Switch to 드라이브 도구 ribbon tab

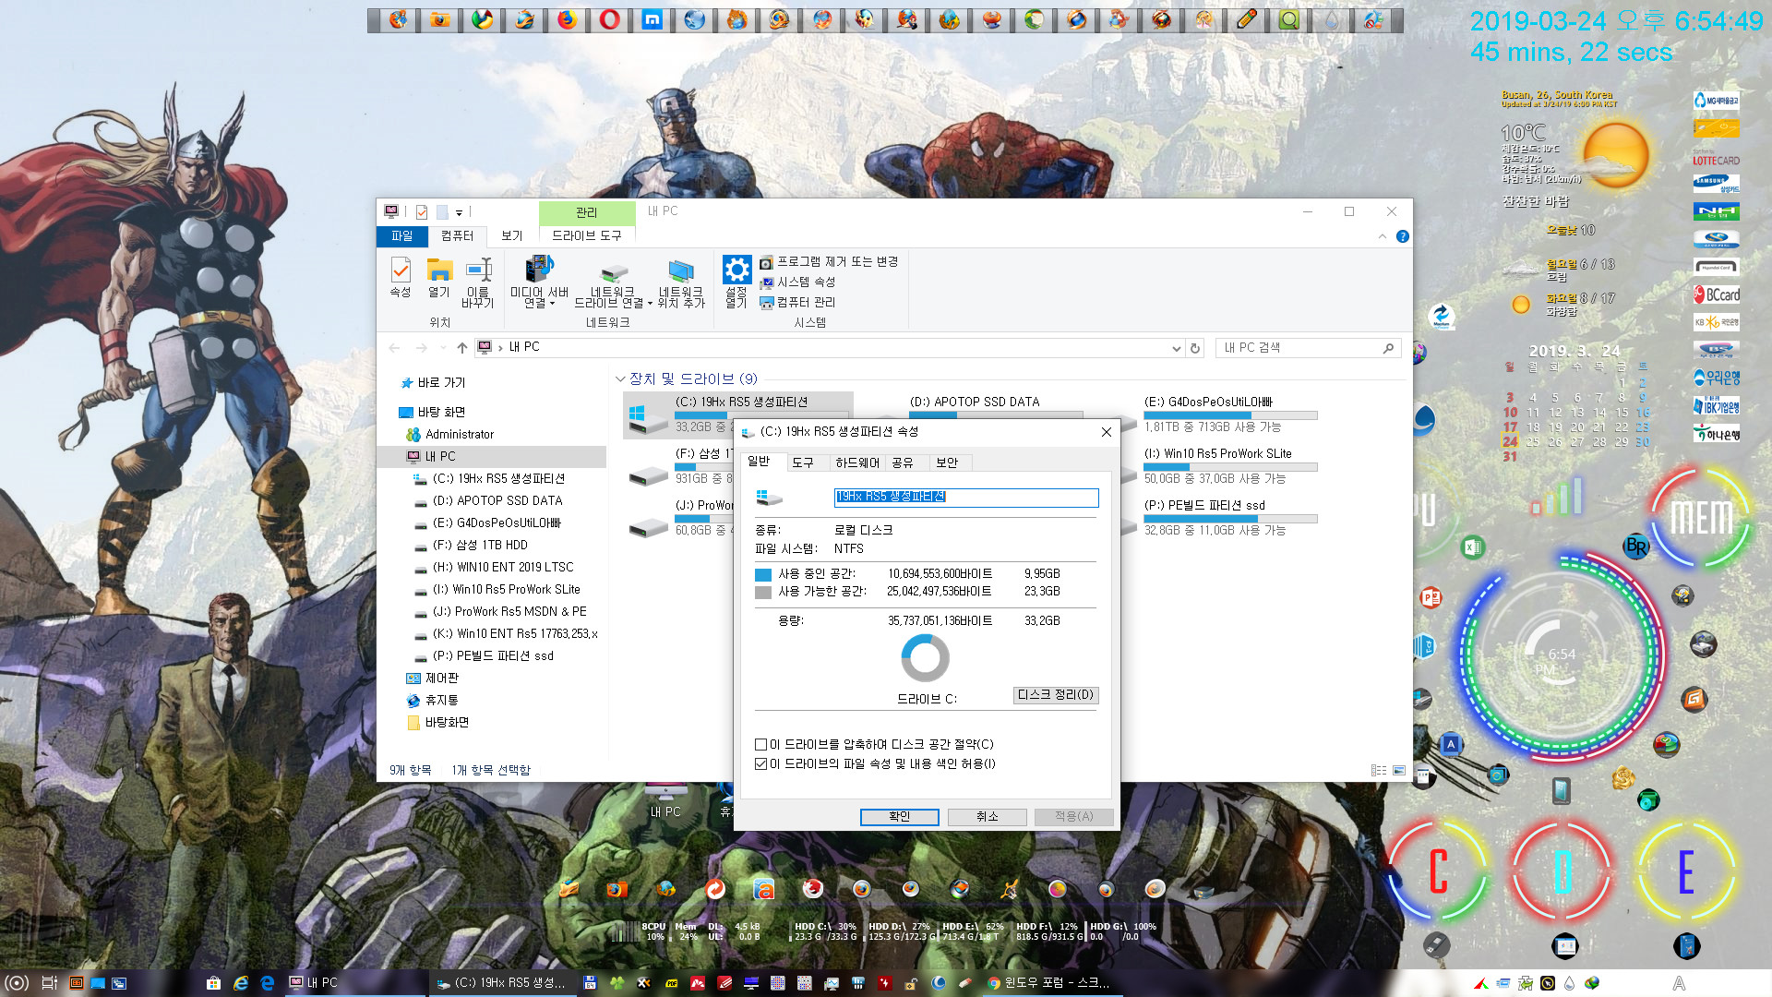(x=587, y=236)
